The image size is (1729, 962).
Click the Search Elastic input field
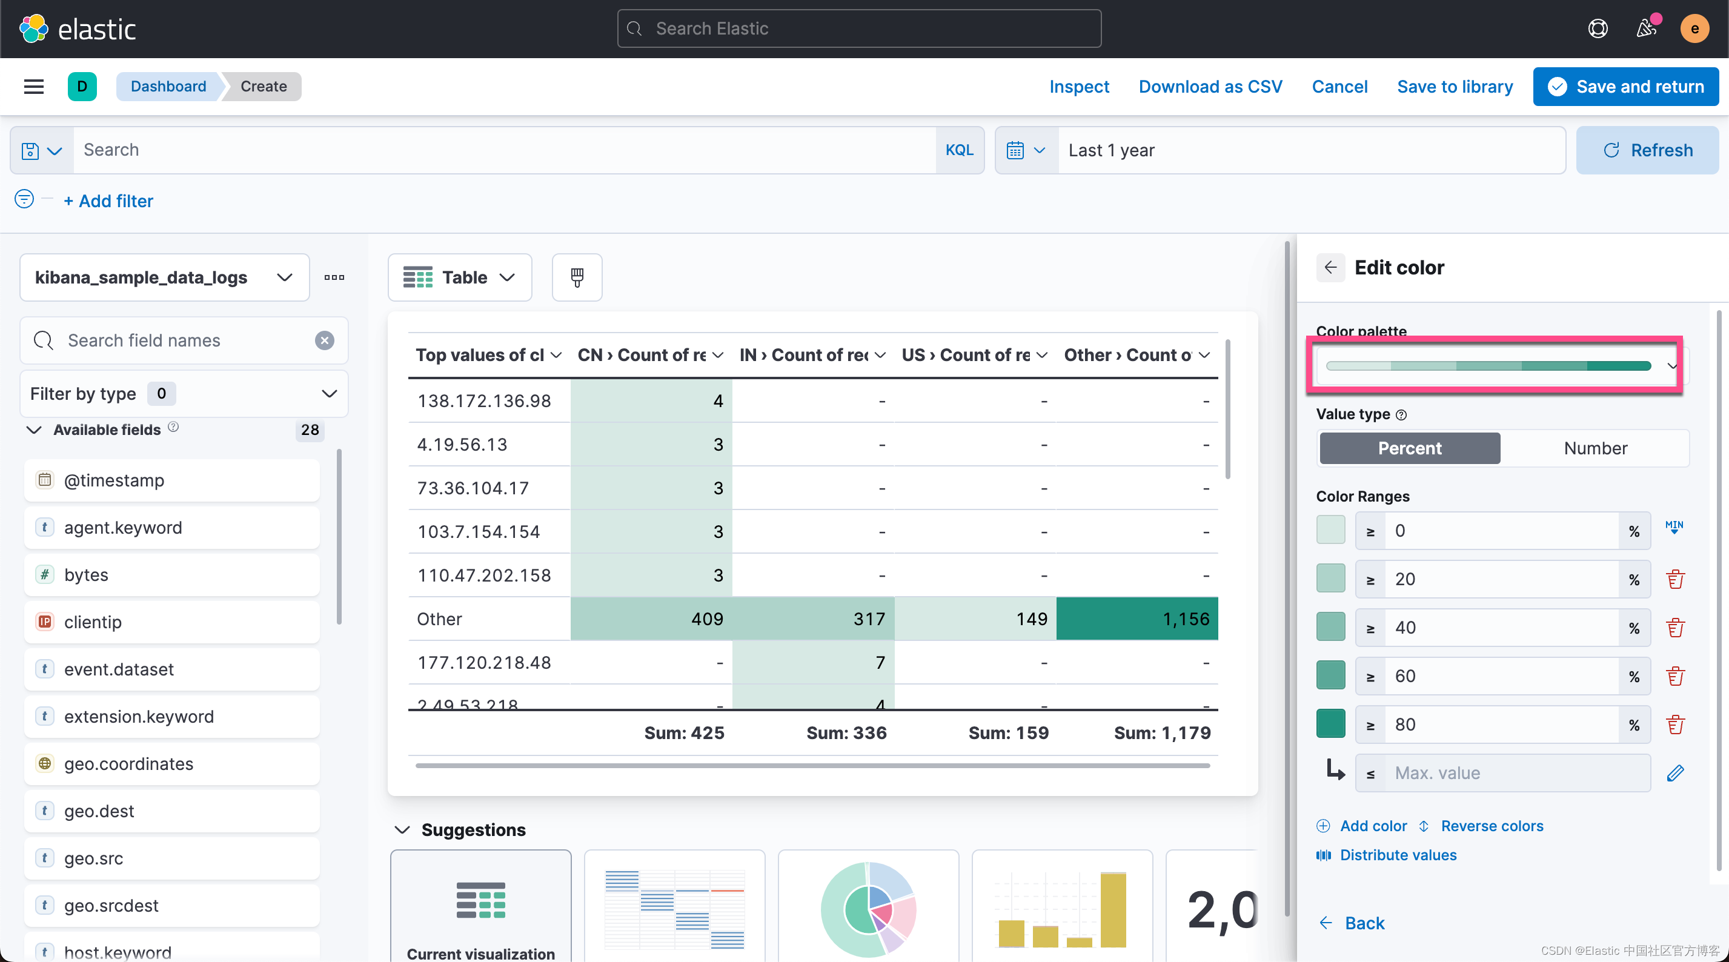click(859, 28)
